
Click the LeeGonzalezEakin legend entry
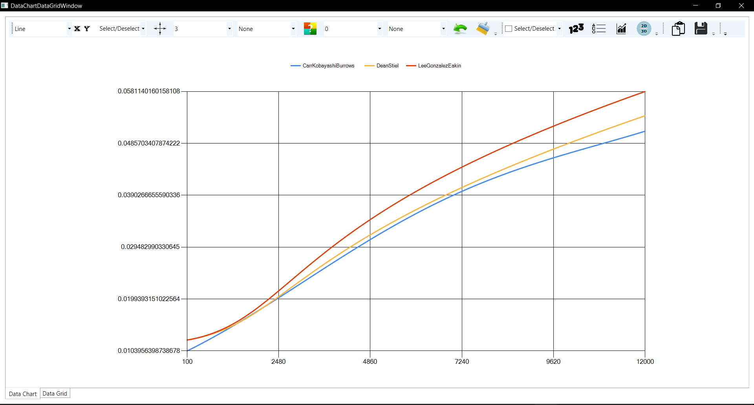(439, 65)
